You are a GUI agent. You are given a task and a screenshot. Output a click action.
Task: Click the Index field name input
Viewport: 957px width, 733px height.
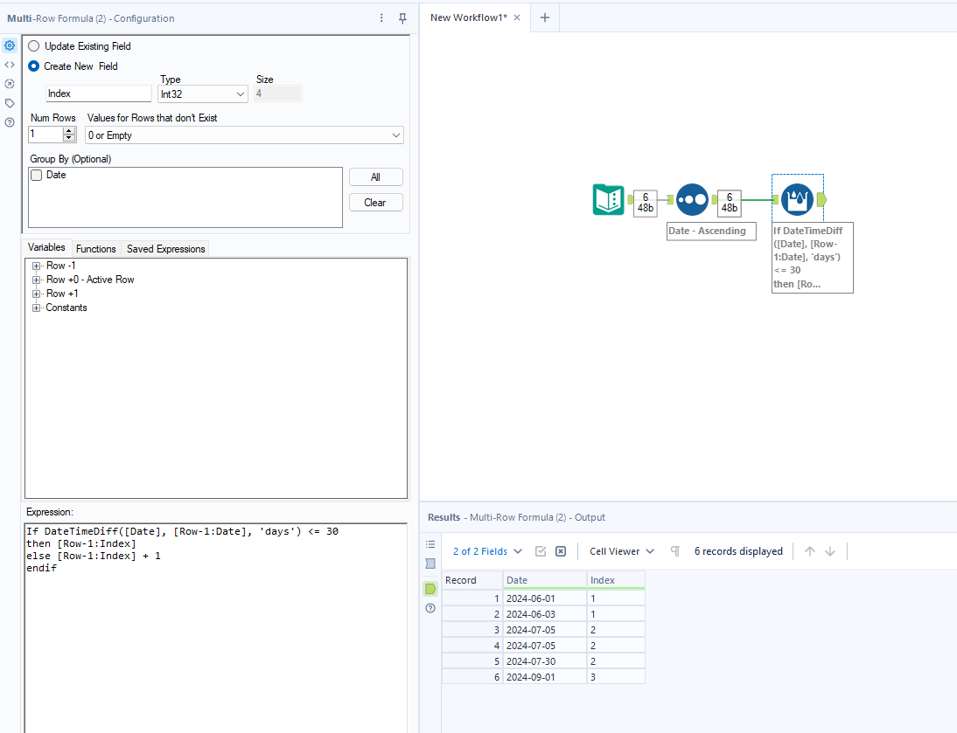pos(98,93)
